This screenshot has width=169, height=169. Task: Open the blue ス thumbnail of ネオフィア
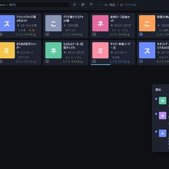tap(147, 50)
